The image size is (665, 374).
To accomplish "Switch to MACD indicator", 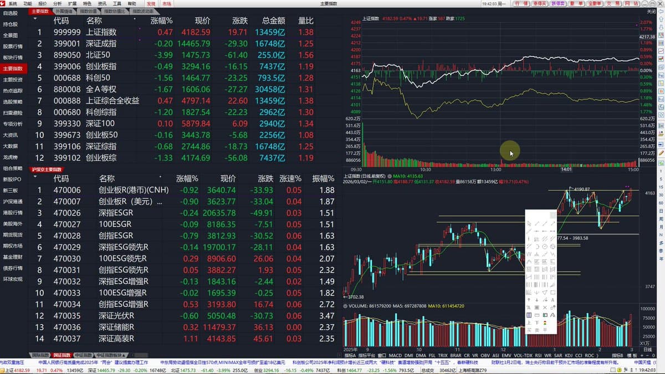I will click(395, 355).
